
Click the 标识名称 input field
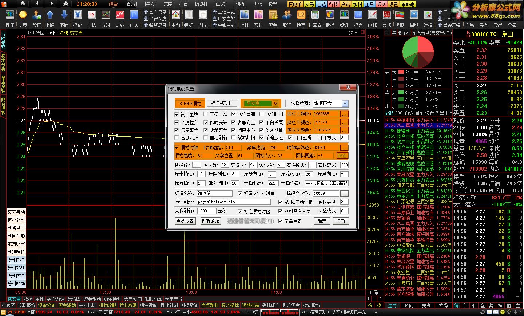pyautogui.click(x=214, y=193)
